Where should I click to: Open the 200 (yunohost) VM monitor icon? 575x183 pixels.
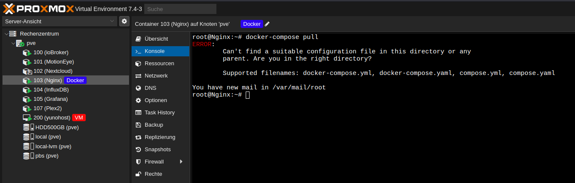27,118
